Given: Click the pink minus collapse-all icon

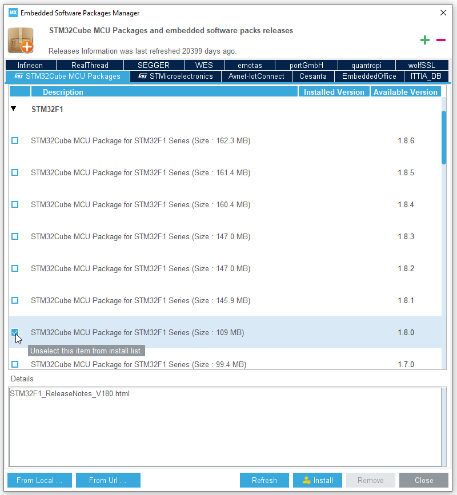Looking at the screenshot, I should 441,40.
